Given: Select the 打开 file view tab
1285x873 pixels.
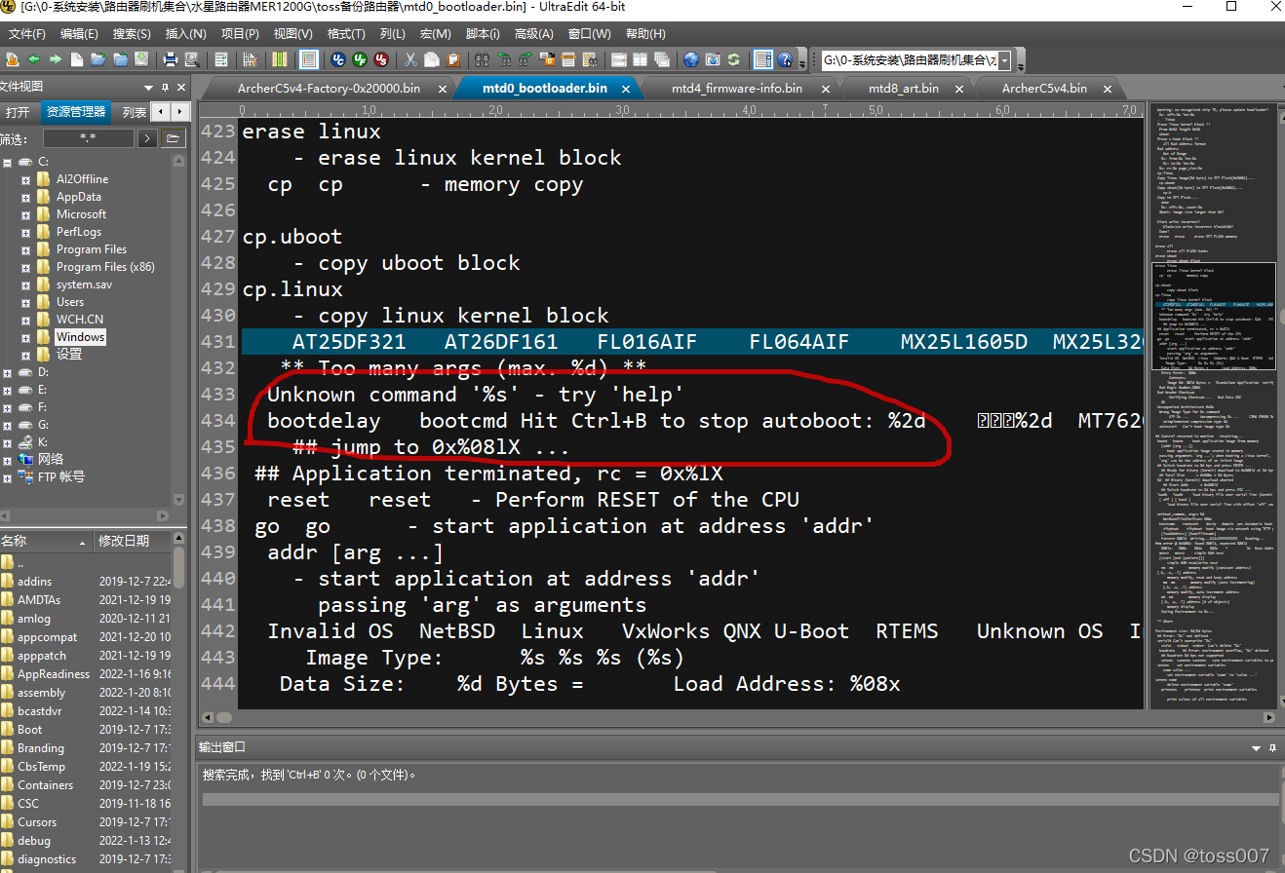Looking at the screenshot, I should [18, 112].
